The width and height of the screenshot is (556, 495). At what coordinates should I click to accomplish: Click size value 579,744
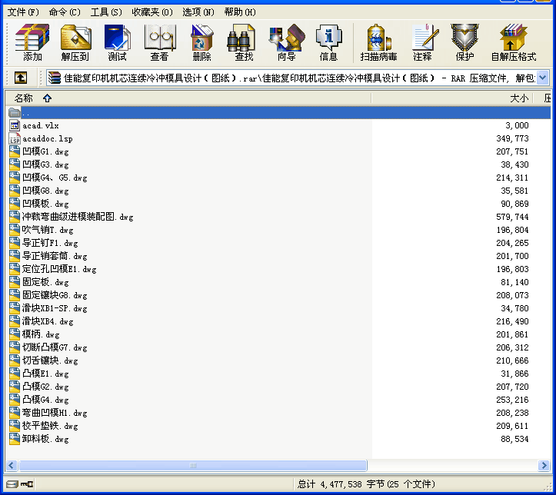pyautogui.click(x=512, y=217)
